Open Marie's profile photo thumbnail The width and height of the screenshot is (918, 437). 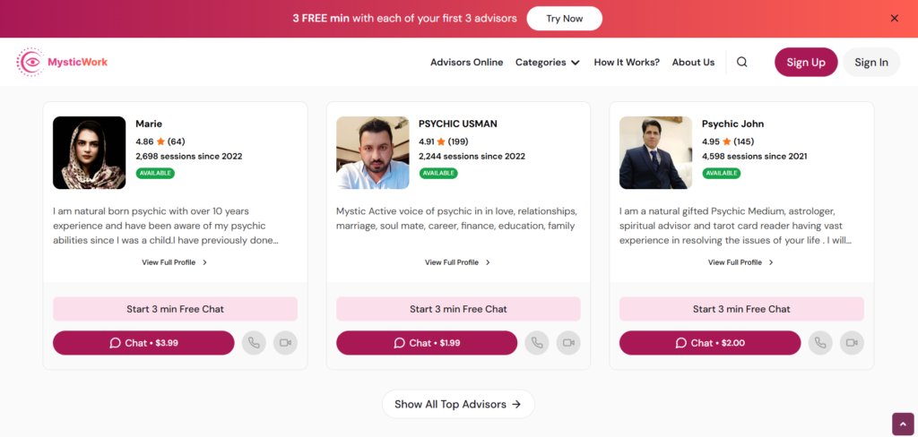[89, 153]
